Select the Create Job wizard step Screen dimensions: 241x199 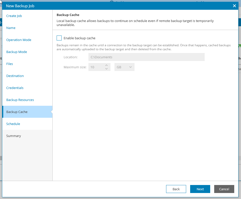[x=14, y=16]
